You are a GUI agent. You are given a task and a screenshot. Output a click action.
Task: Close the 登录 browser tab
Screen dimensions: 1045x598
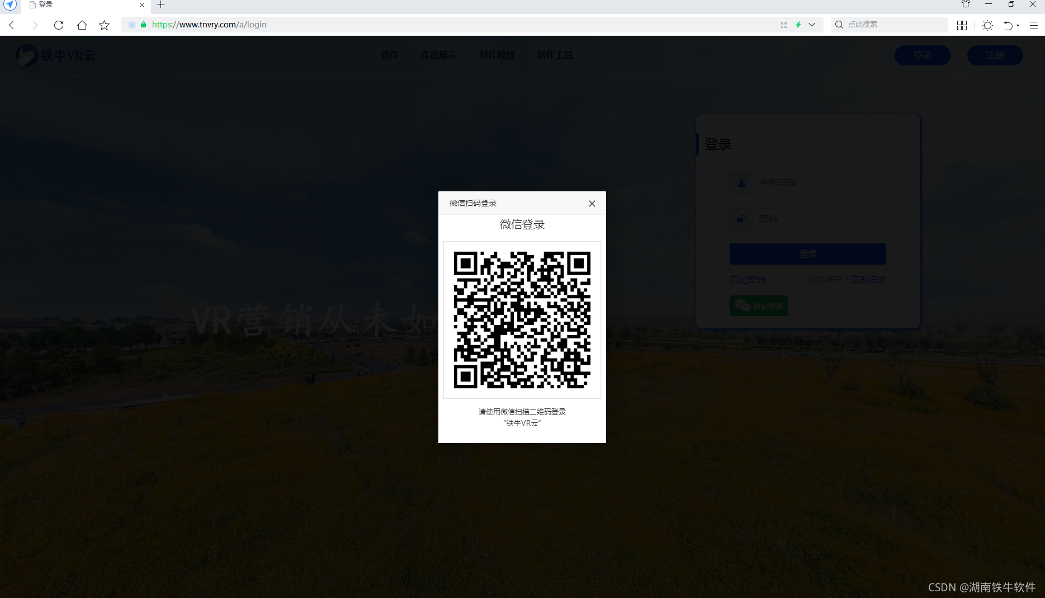[142, 5]
